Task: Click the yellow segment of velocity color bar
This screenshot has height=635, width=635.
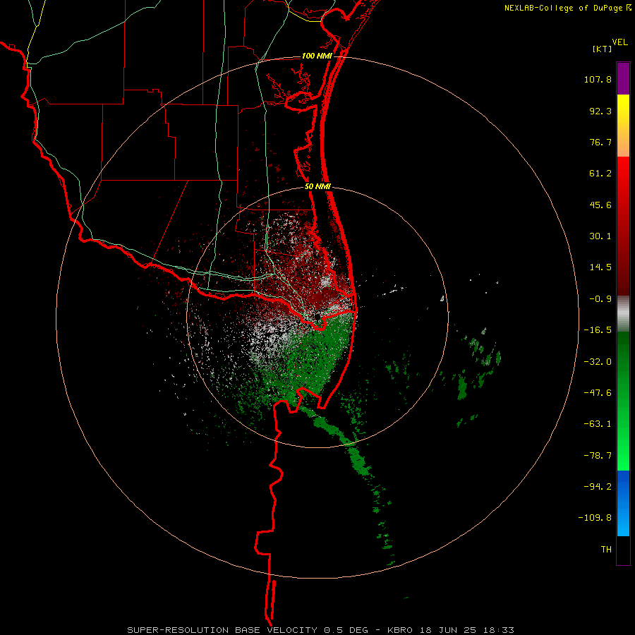Action: [x=623, y=126]
